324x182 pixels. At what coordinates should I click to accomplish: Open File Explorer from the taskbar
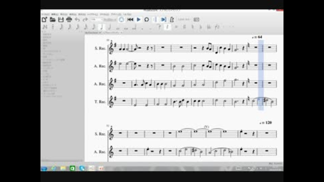(63, 169)
